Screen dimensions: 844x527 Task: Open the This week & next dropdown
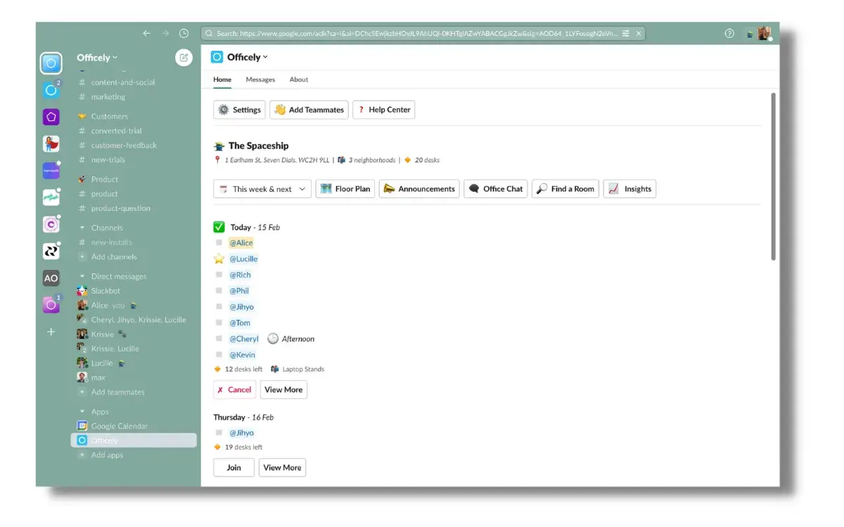click(262, 189)
